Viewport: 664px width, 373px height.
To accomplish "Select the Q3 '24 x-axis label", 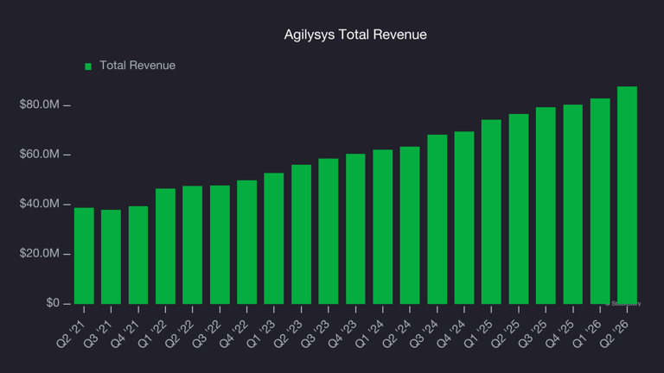I will coord(424,334).
